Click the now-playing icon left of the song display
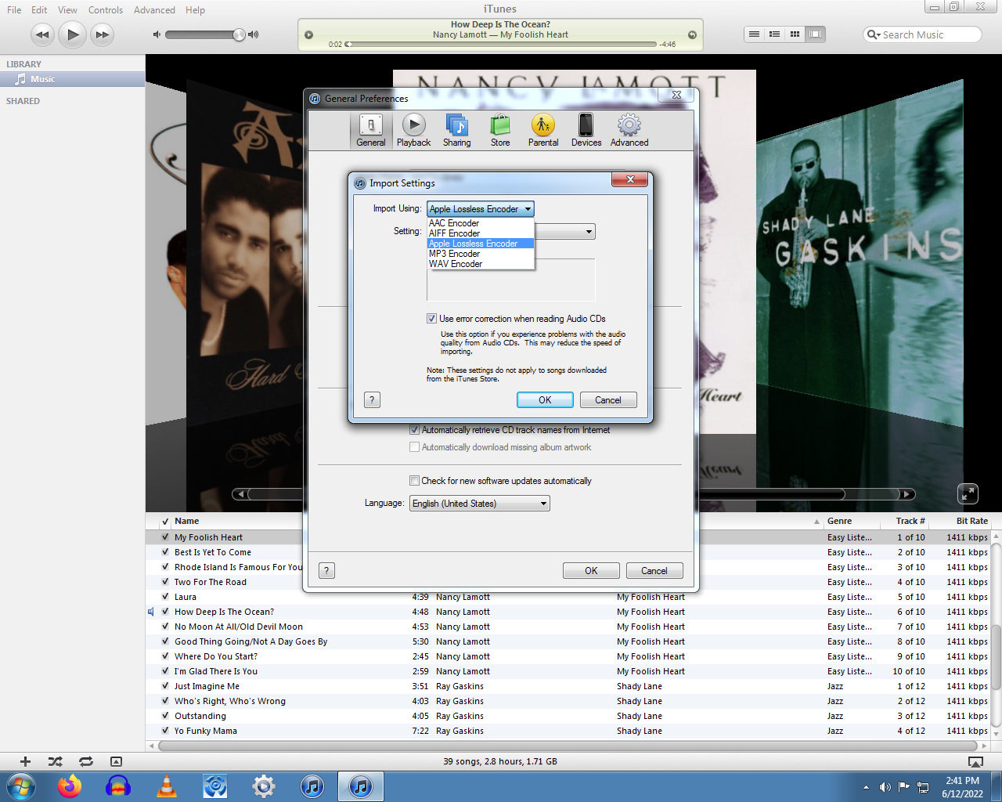 [x=308, y=34]
